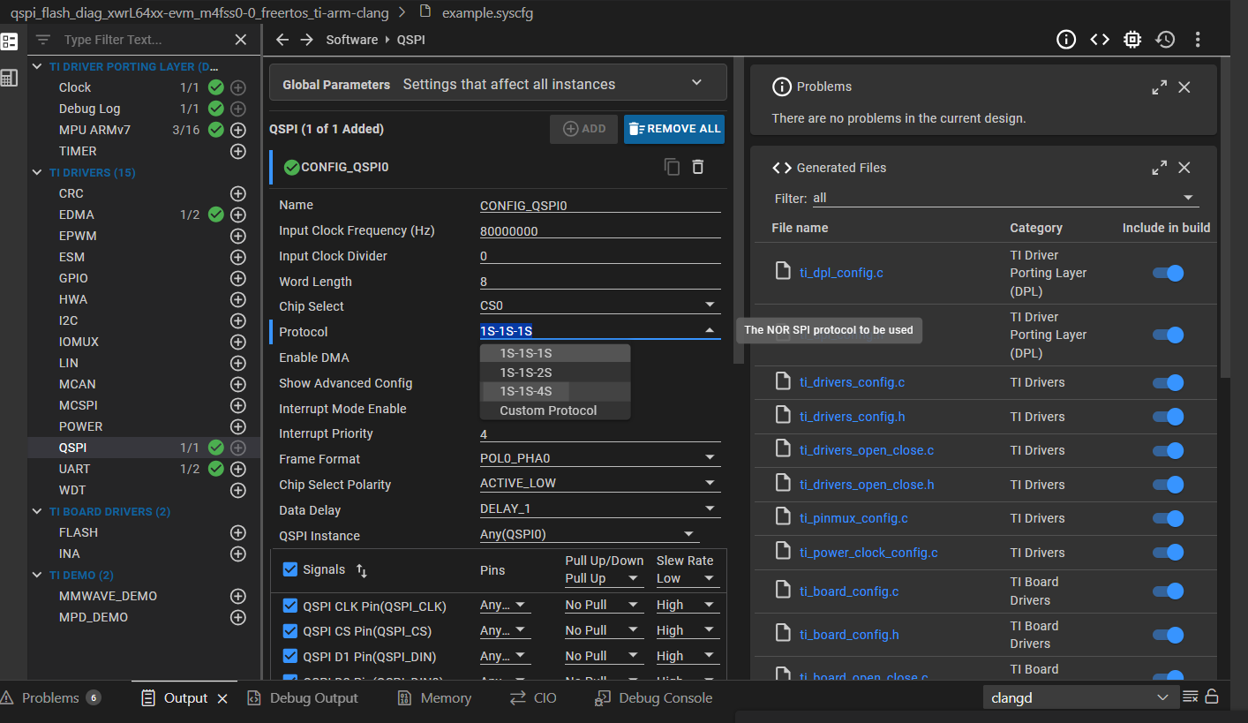Open the more options kebab menu
The height and width of the screenshot is (723, 1248).
(x=1198, y=40)
